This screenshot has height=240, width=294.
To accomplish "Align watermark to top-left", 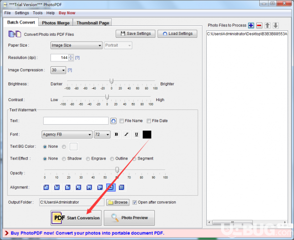I will (46, 187).
